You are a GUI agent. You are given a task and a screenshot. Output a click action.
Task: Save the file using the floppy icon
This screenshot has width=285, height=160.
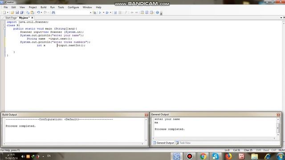17,12
